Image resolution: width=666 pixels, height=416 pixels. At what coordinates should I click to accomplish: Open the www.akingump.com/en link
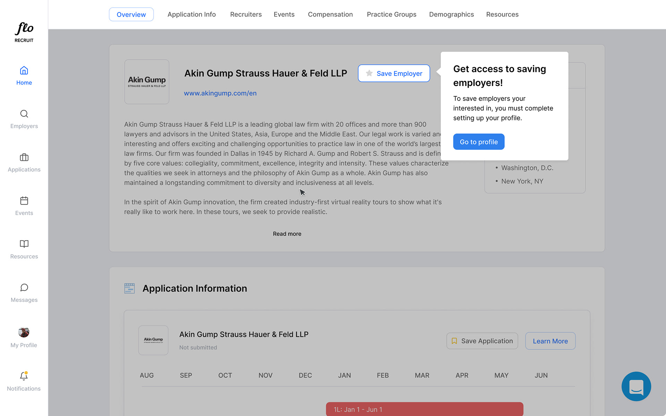click(220, 93)
